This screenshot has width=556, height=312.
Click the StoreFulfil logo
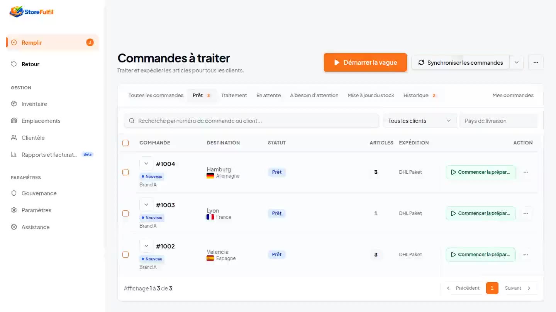pyautogui.click(x=32, y=12)
